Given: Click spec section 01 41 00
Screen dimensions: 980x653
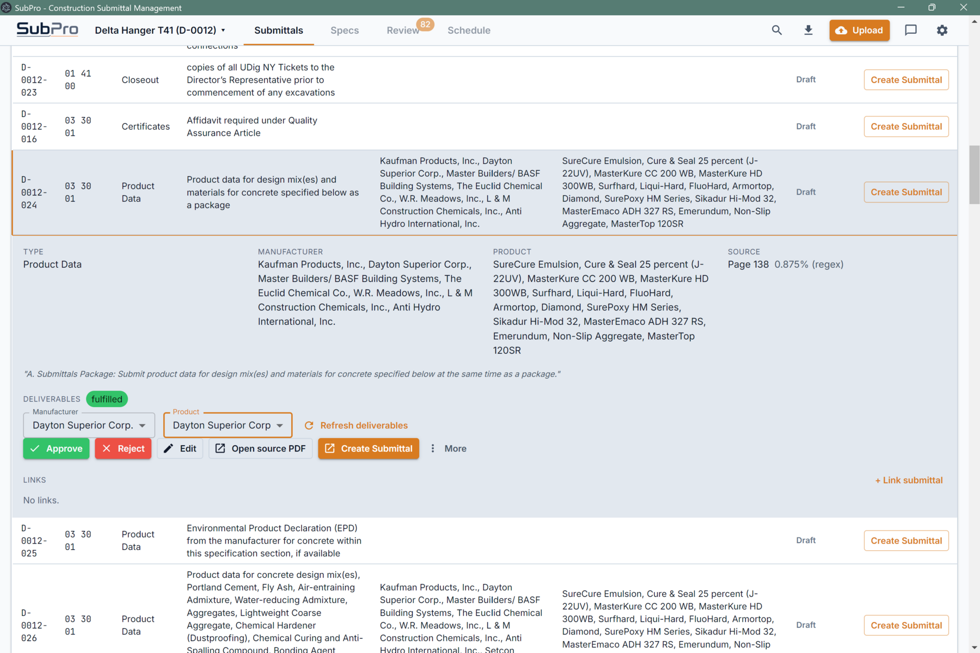Looking at the screenshot, I should tap(78, 80).
